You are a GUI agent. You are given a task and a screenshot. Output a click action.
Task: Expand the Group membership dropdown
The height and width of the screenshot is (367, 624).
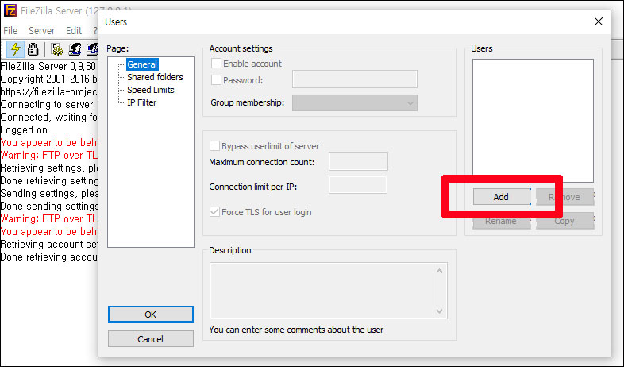(355, 102)
